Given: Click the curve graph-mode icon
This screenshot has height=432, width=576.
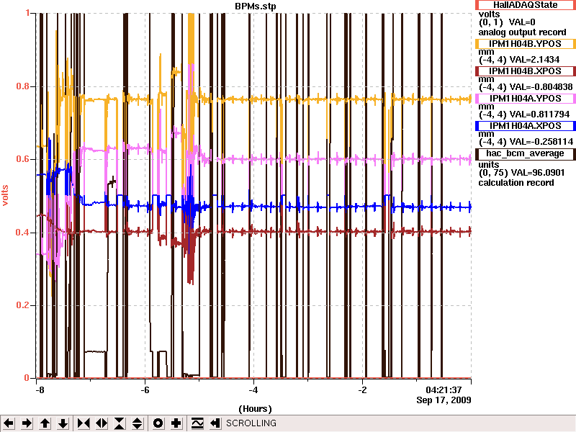Looking at the screenshot, I should [x=197, y=423].
